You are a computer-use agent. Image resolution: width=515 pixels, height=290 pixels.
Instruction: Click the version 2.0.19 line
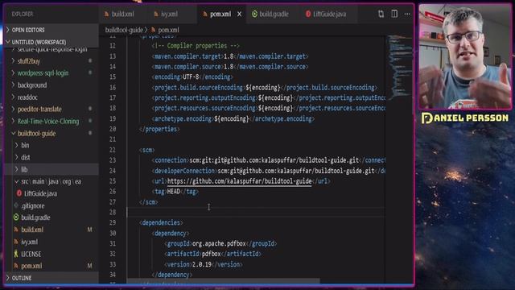tap(204, 264)
